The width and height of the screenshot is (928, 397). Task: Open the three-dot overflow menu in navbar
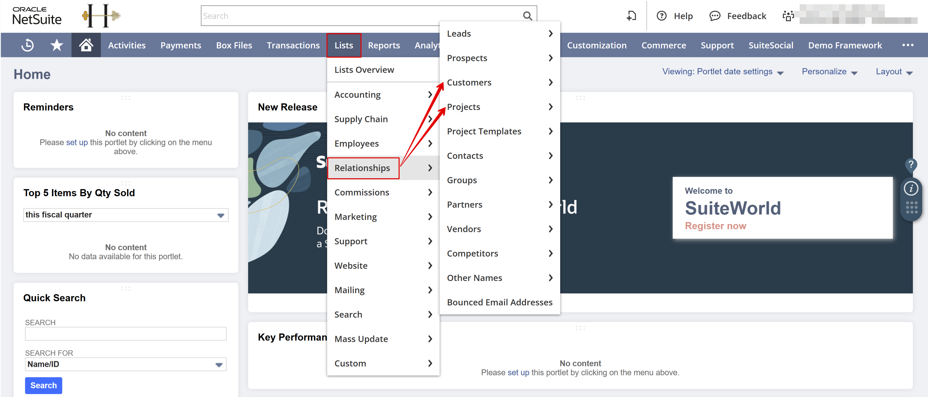(908, 45)
